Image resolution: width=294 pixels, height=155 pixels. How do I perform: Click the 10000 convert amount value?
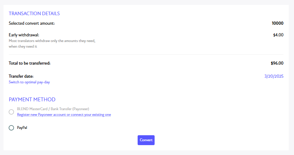pos(277,23)
